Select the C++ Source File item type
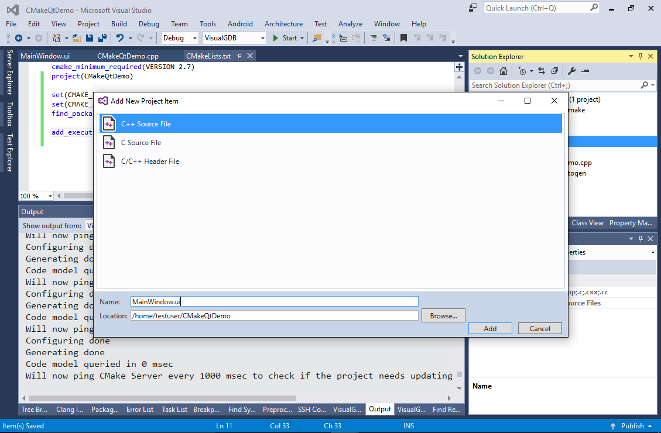Viewport: 661px width, 433px height. pos(331,124)
